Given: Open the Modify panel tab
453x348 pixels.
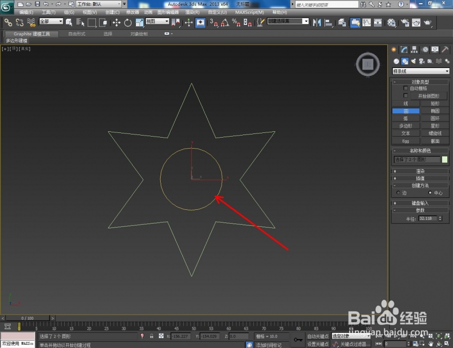Looking at the screenshot, I should point(404,50).
